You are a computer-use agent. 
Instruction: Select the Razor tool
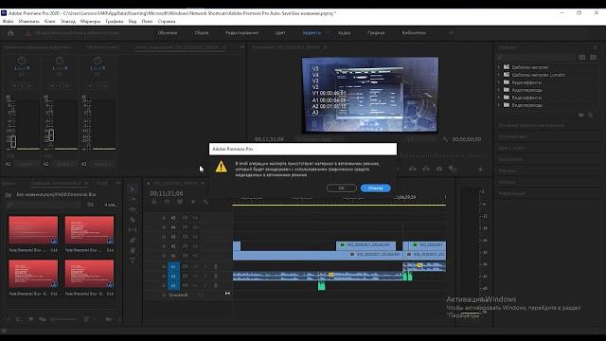[x=133, y=220]
